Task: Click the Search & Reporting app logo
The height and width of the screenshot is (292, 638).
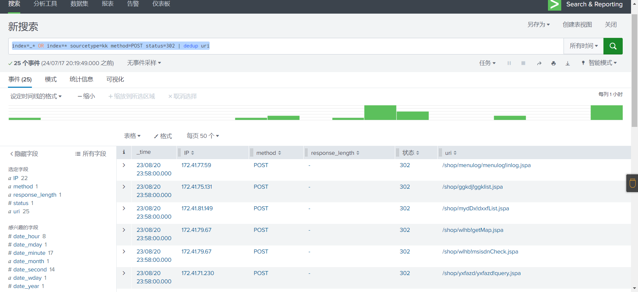Action: [x=554, y=5]
